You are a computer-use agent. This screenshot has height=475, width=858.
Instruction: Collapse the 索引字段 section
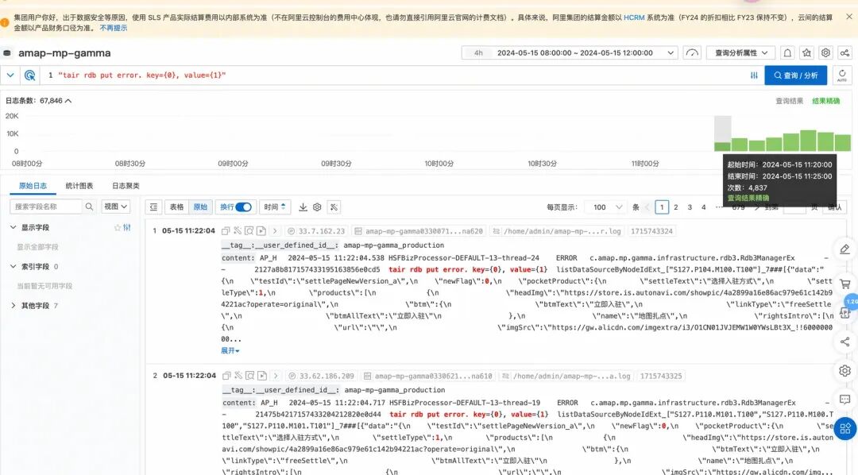14,267
